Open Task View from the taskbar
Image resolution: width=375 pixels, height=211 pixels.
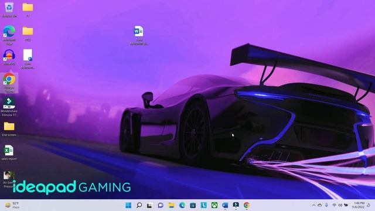tap(150, 205)
